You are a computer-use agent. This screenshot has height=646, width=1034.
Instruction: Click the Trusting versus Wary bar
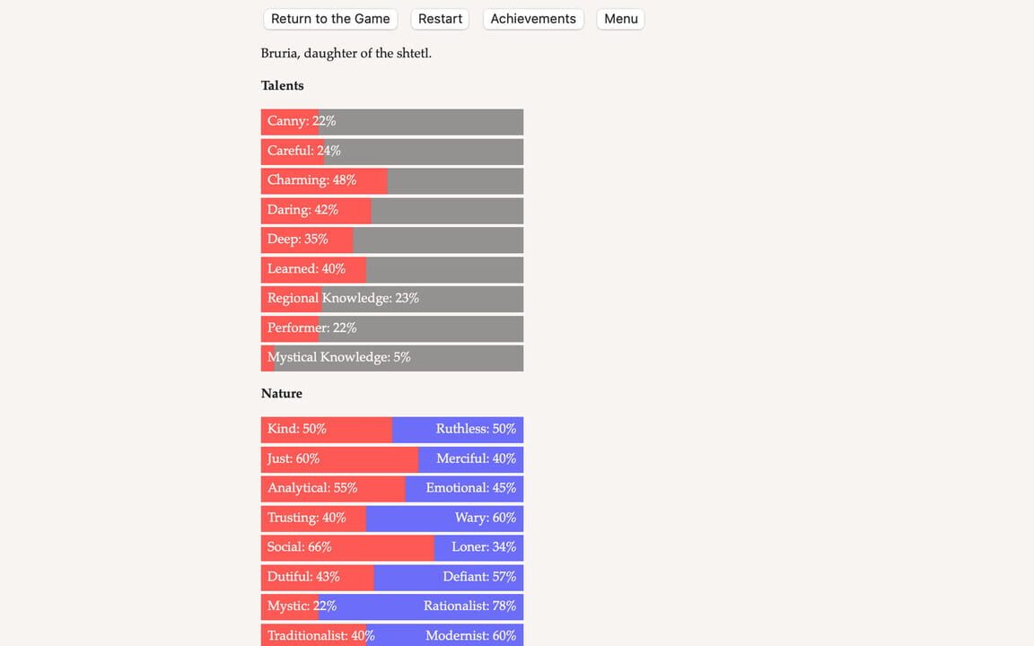[x=392, y=518]
